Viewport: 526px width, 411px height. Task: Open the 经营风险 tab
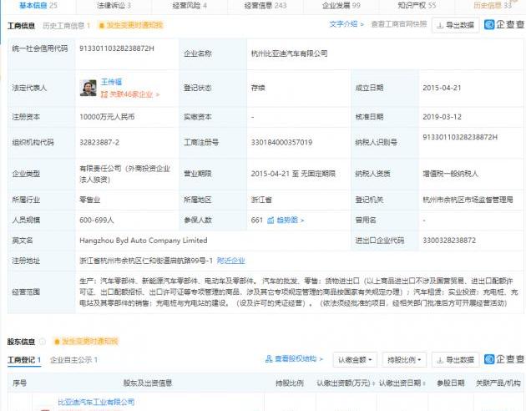click(190, 5)
